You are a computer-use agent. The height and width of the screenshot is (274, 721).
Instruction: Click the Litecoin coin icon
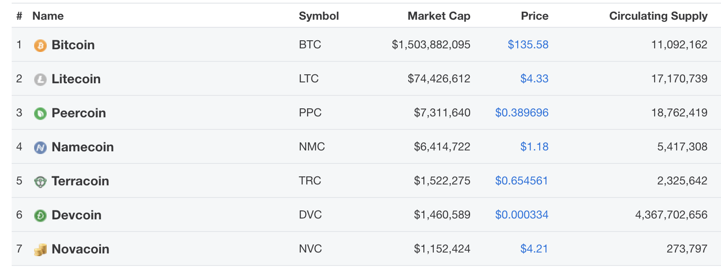40,79
